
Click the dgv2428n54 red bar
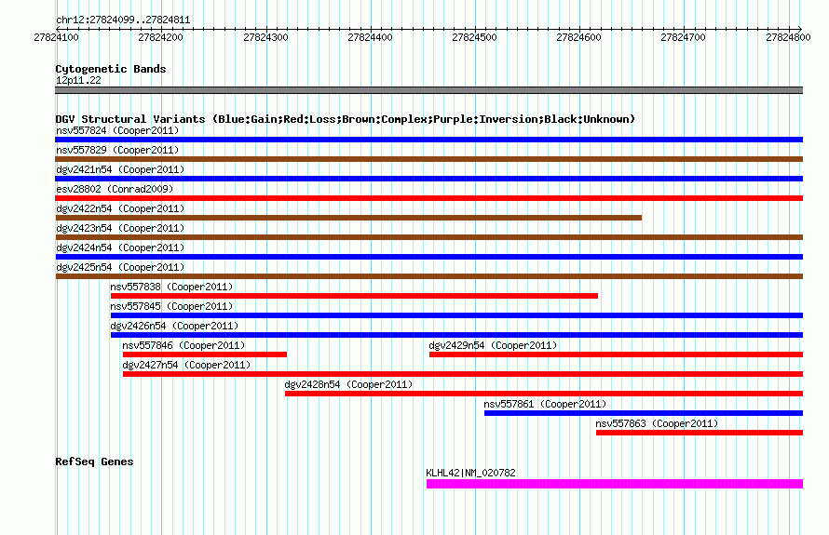(x=544, y=394)
